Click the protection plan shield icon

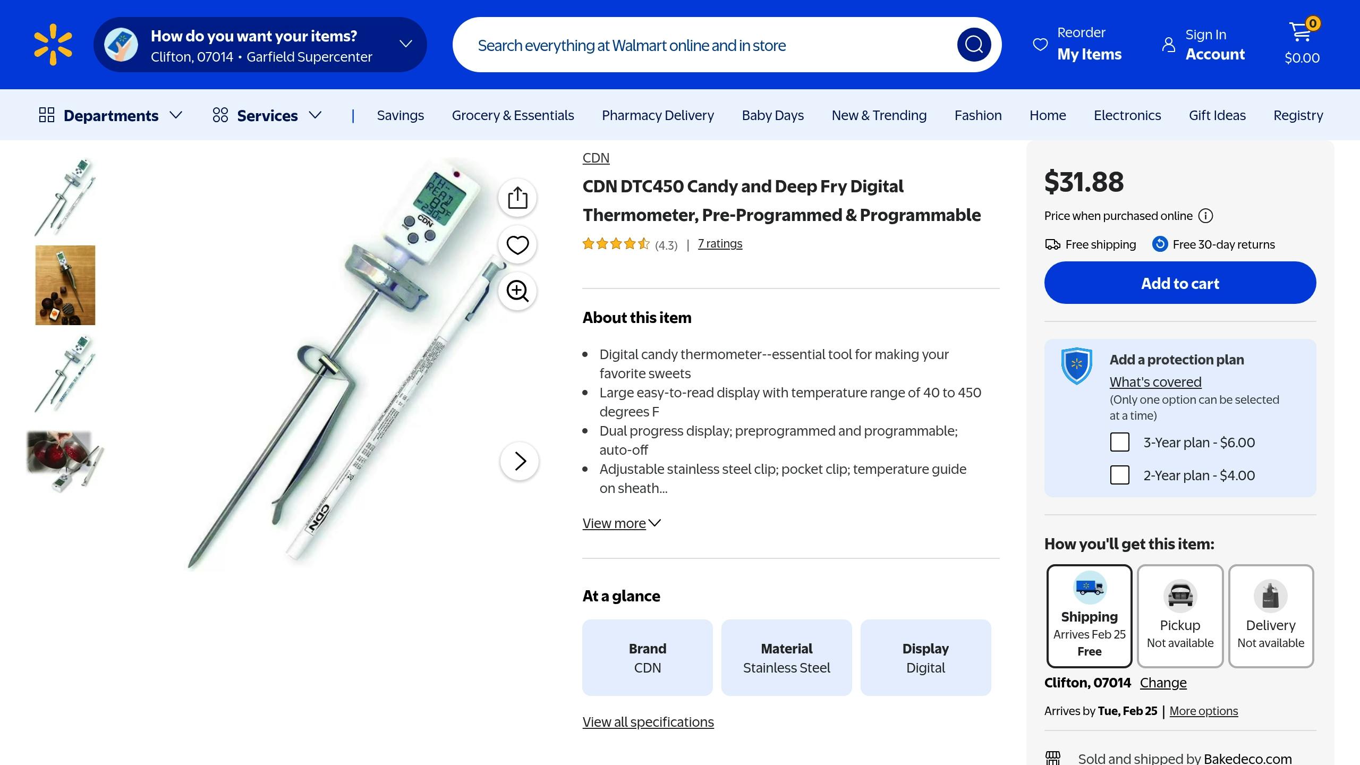(x=1076, y=365)
